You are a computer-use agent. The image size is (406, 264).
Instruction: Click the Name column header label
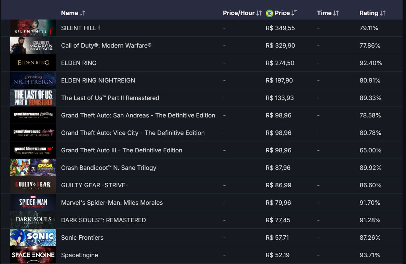tap(69, 13)
